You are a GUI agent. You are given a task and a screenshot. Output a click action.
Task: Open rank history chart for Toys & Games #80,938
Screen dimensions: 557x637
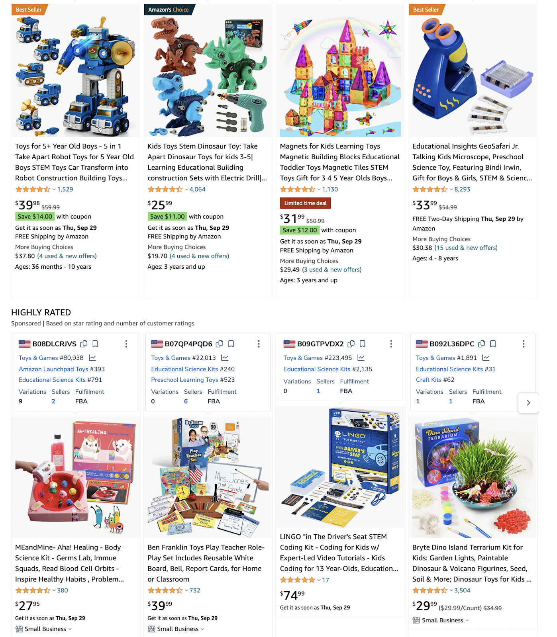92,358
